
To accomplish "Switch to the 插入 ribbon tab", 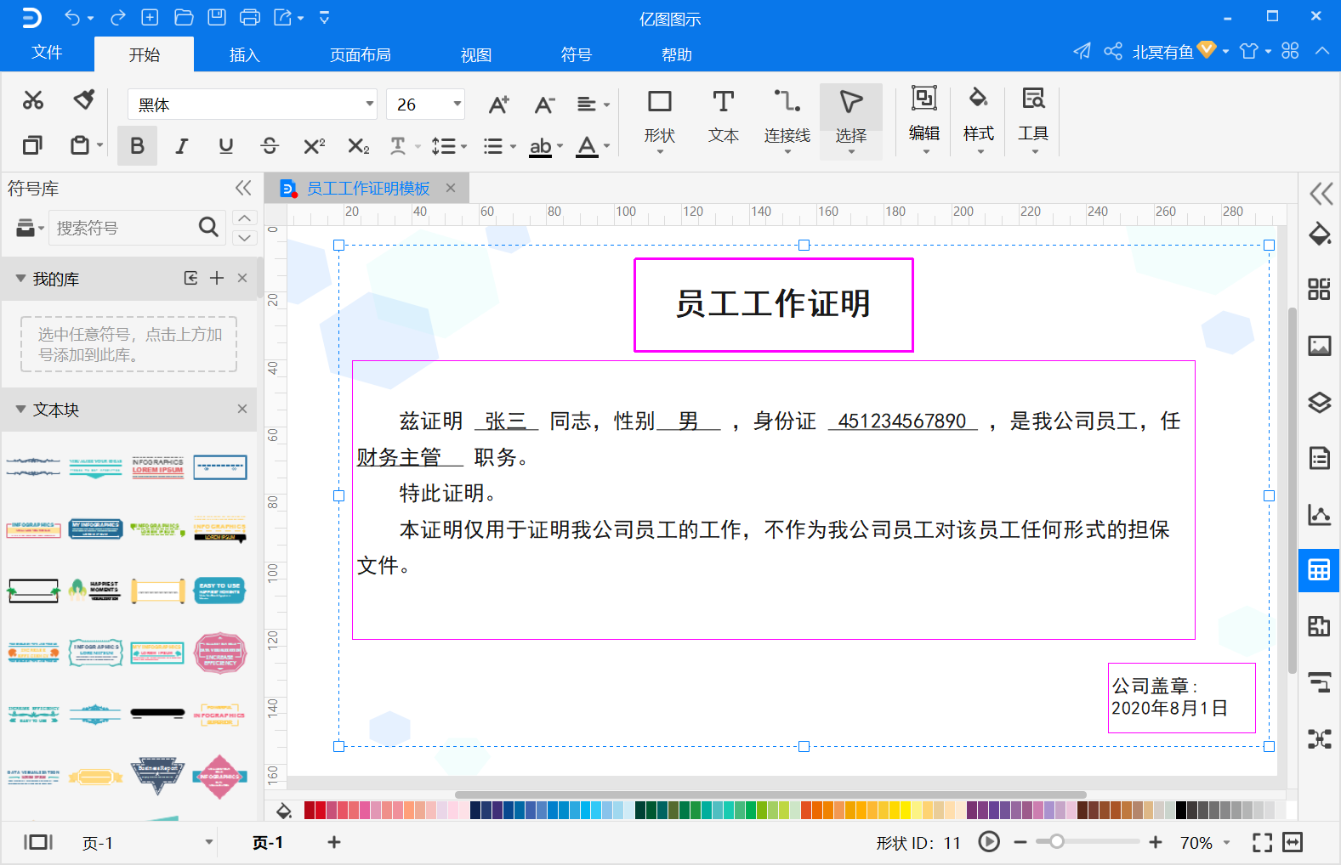I will click(244, 55).
